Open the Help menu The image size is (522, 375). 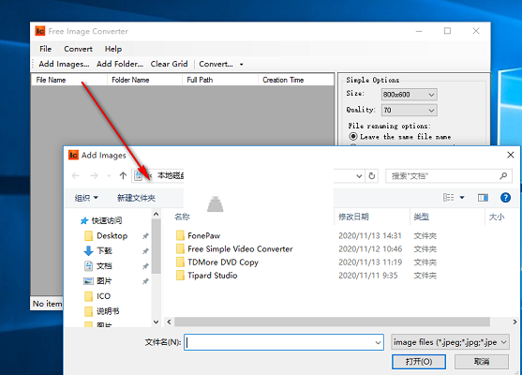[113, 49]
